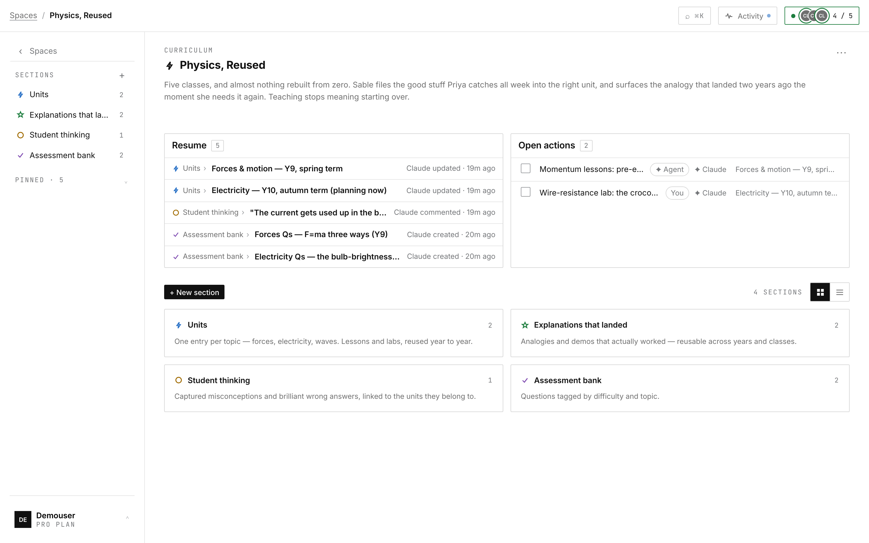Click the Units lightning icon in sidebar
Screen dimensions: 869x543
(21, 95)
